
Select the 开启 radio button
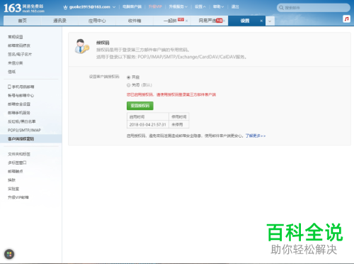(129, 77)
